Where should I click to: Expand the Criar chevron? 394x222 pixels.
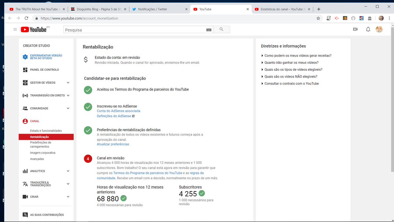click(x=68, y=197)
